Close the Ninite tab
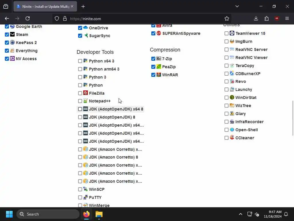This screenshot has width=294, height=221. [72, 6]
